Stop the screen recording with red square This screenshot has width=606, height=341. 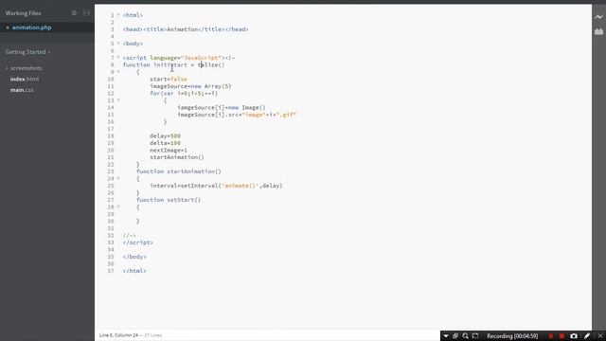point(561,336)
